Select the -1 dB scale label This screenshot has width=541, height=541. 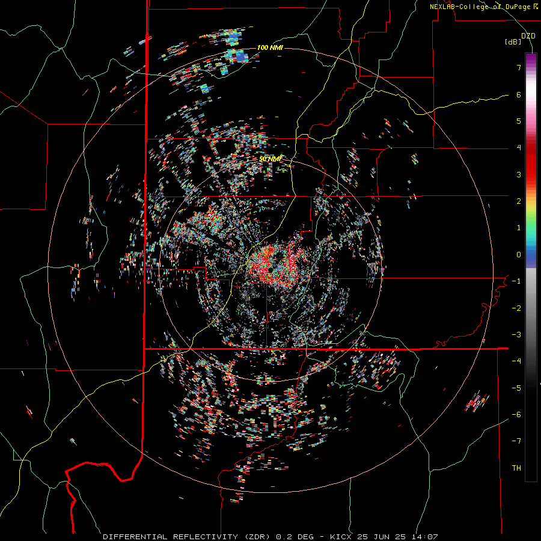click(x=516, y=281)
